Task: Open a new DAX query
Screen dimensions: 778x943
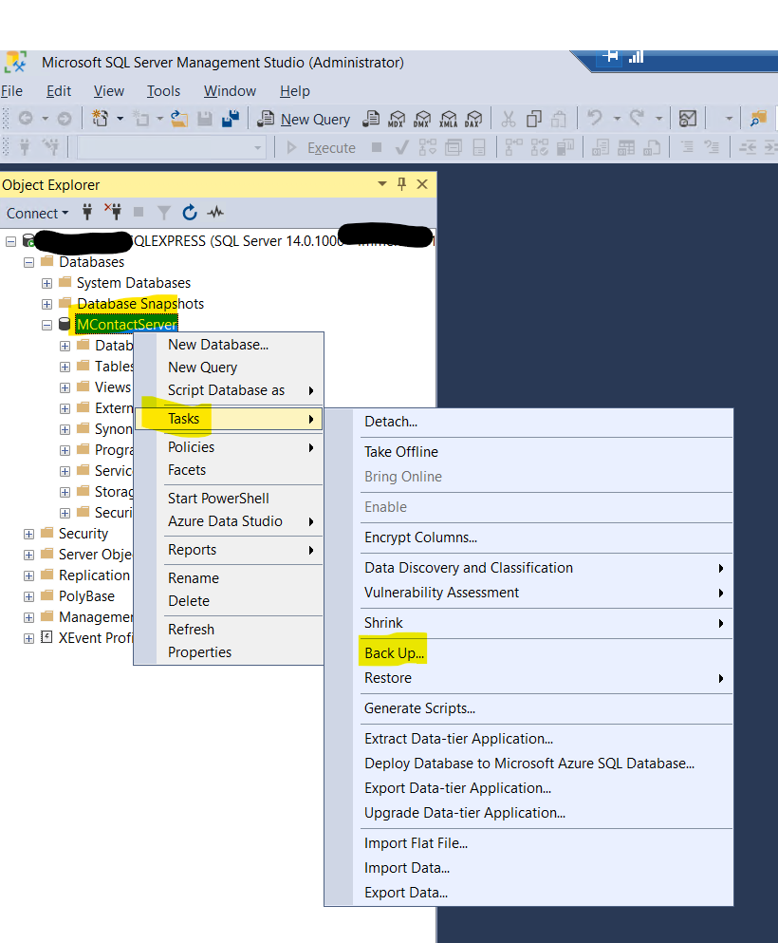Action: tap(474, 119)
